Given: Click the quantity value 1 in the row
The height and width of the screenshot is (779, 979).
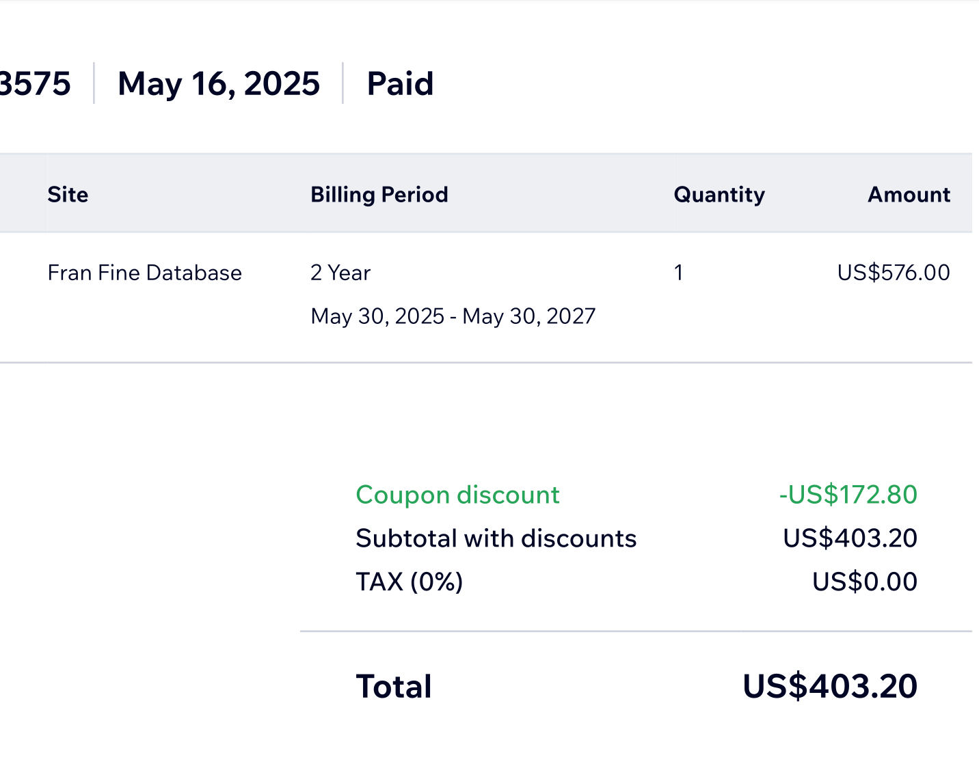Looking at the screenshot, I should point(678,273).
